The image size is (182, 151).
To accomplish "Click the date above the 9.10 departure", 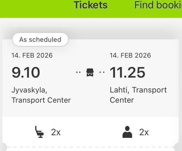I will coord(32,56).
